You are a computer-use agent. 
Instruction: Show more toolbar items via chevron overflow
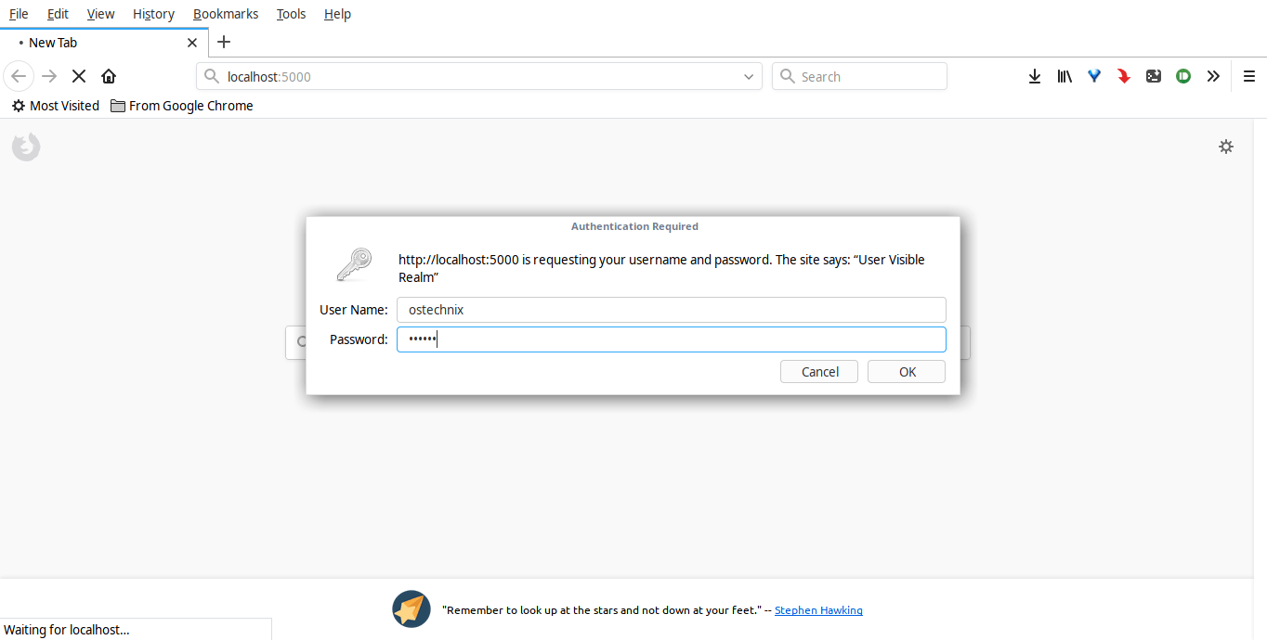1213,77
